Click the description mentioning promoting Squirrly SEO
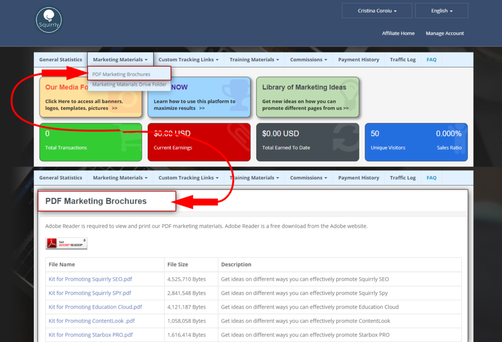 tap(305, 279)
